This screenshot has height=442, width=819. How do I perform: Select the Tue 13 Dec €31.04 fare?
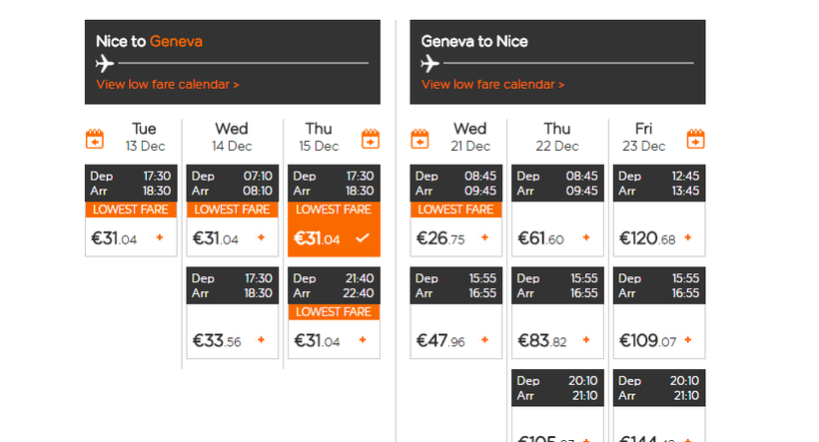tap(130, 238)
